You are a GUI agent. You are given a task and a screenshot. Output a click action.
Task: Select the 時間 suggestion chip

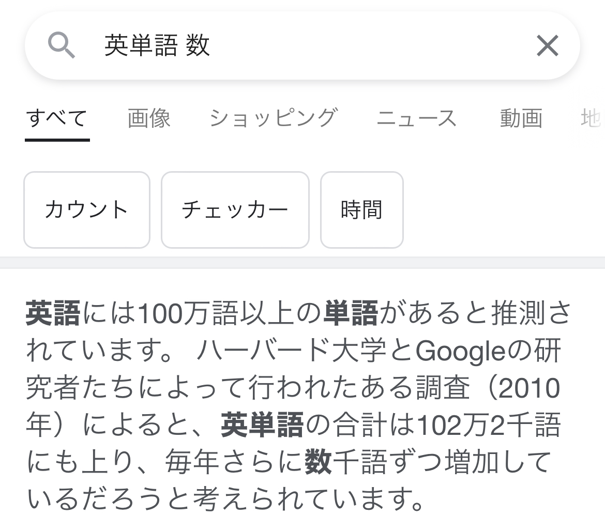pyautogui.click(x=361, y=210)
